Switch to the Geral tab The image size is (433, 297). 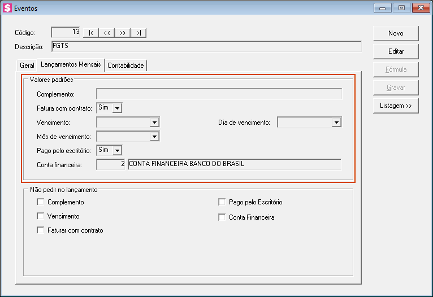pos(27,65)
